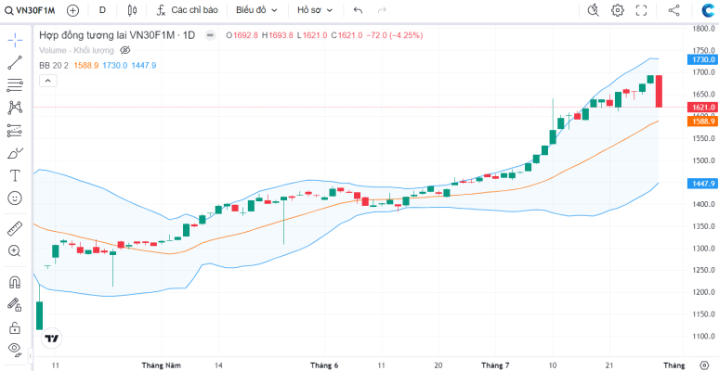The width and height of the screenshot is (719, 371).
Task: Select the zoom in tool
Action: coord(15,250)
